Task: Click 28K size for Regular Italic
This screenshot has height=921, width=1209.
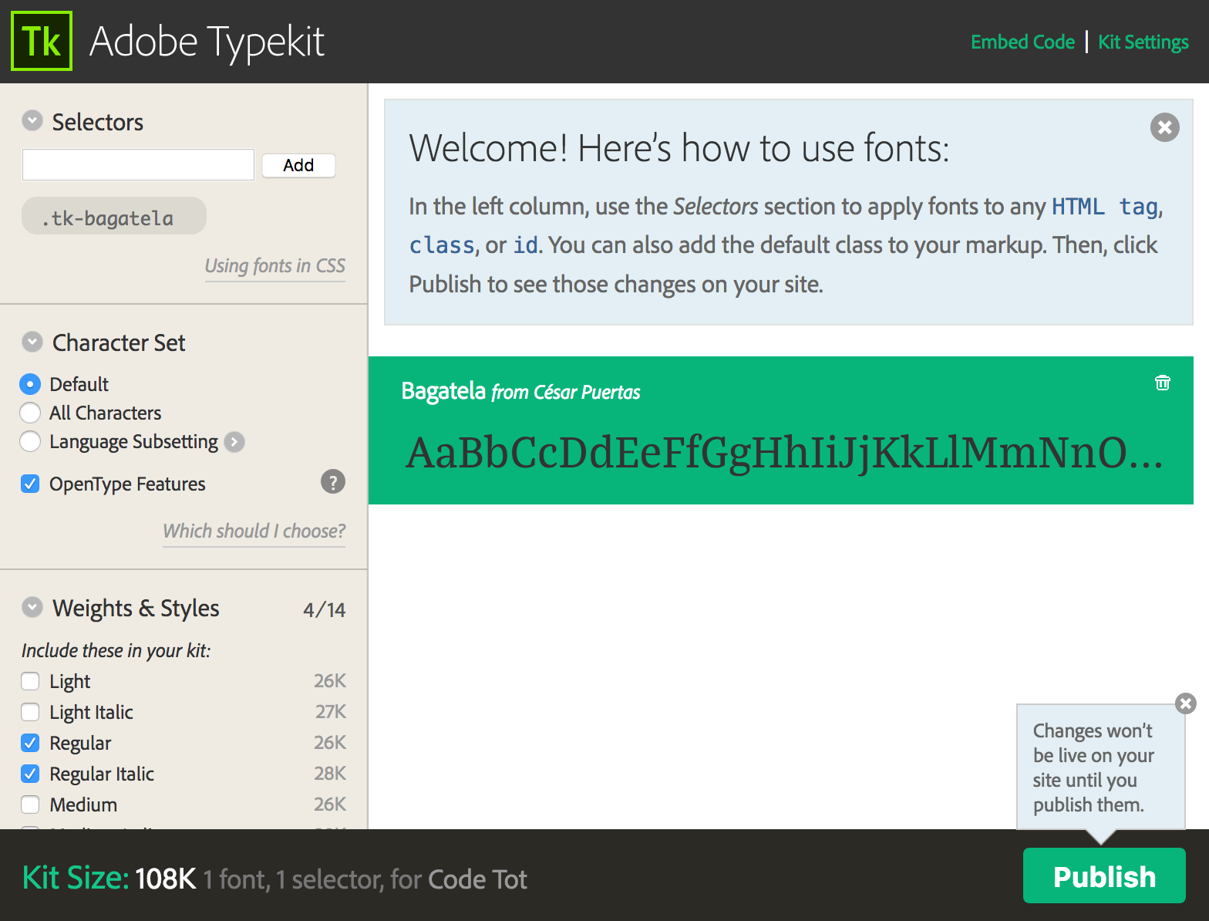Action: pos(330,773)
